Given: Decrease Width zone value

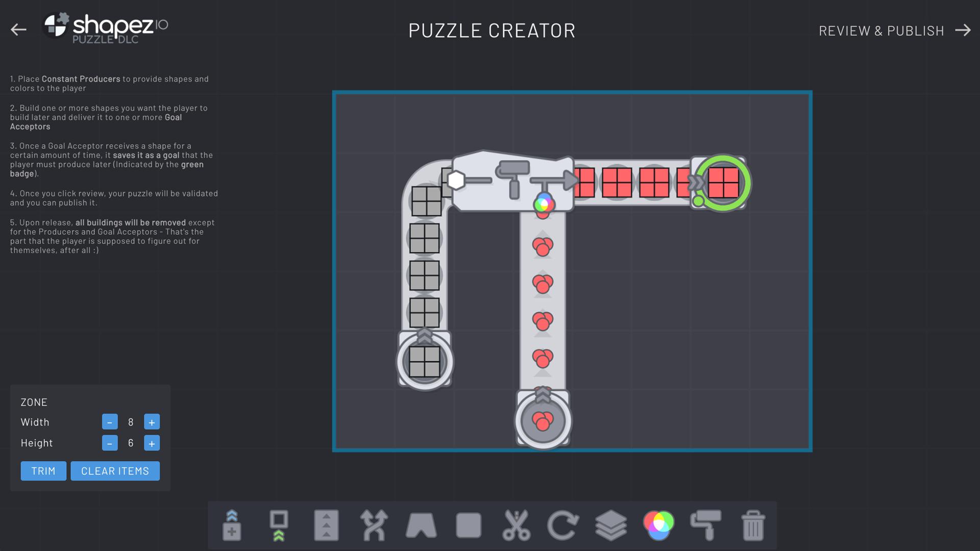Looking at the screenshot, I should pos(110,422).
